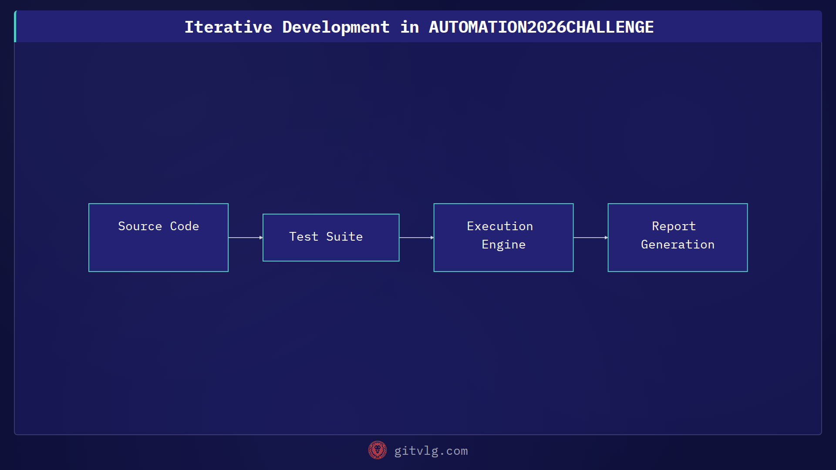Click the title 'Iterative Development in AUTOMATION2026CHALLENGE'
Image resolution: width=836 pixels, height=470 pixels.
click(419, 27)
